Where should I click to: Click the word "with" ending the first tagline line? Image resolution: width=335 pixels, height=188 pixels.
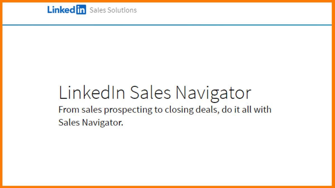point(262,109)
